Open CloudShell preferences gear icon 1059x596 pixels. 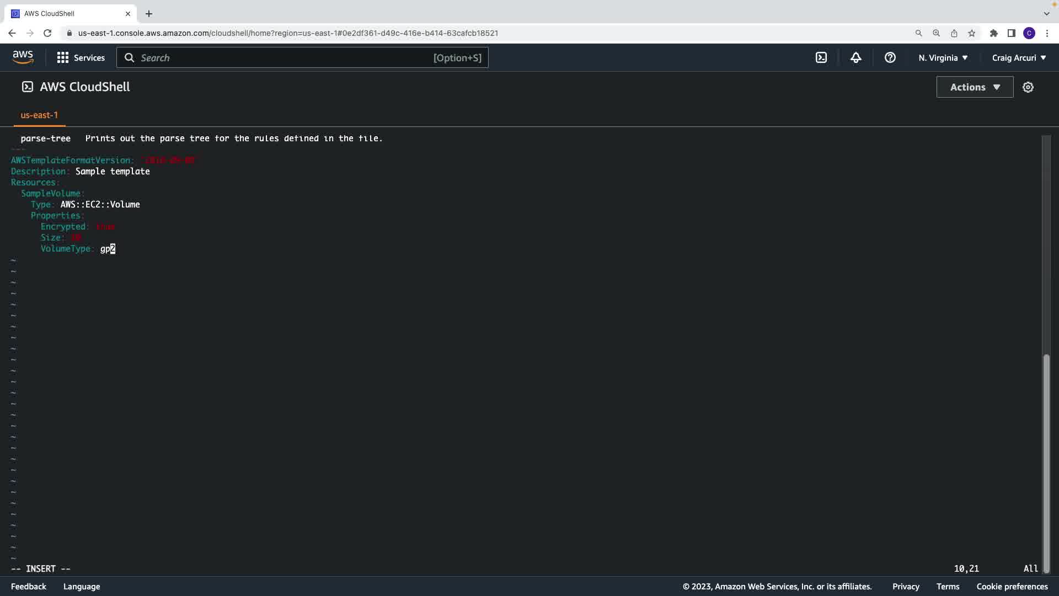click(1028, 87)
